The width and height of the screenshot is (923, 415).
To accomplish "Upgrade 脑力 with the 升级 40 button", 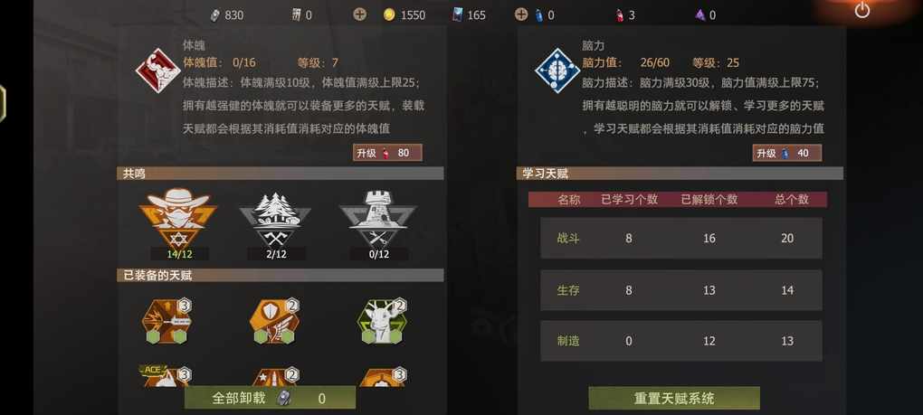I will click(787, 153).
